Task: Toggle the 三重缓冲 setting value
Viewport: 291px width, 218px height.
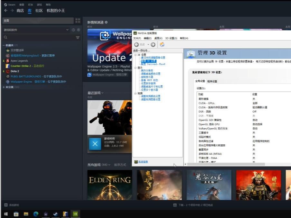Action: coord(253,132)
